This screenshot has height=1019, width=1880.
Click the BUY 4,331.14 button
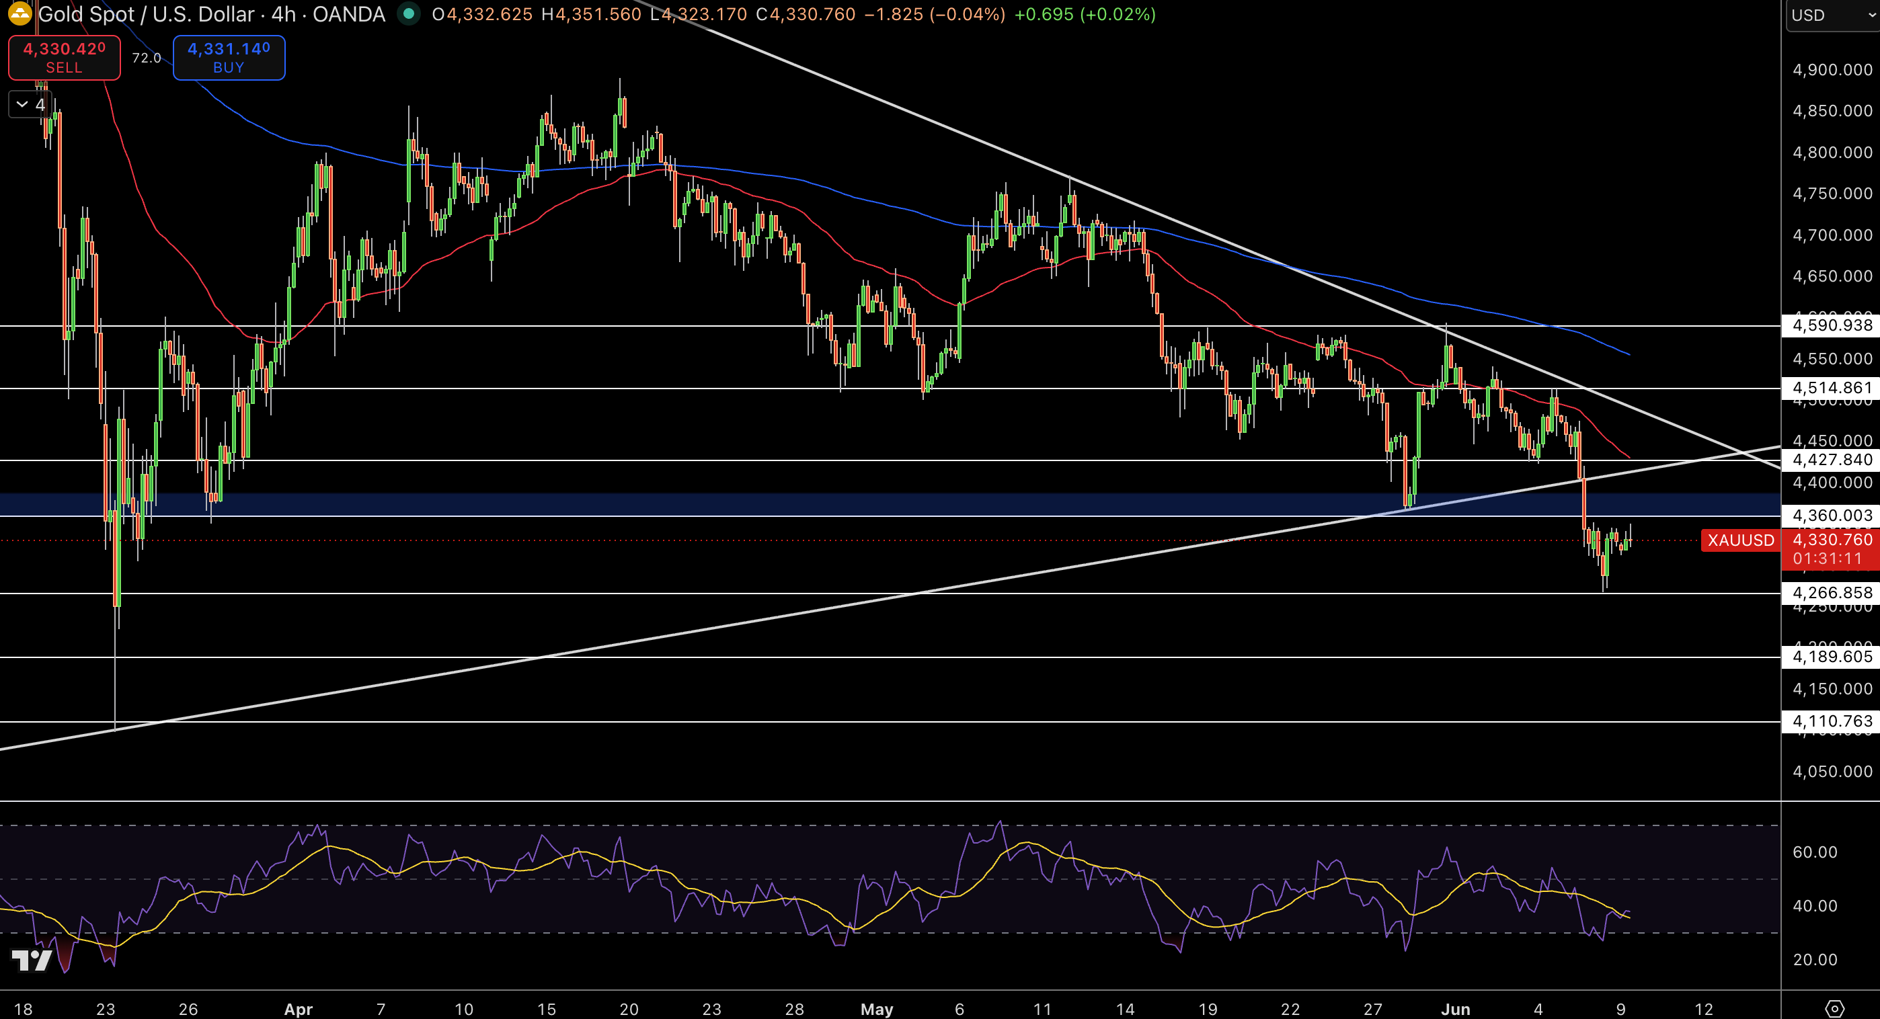[x=229, y=58]
